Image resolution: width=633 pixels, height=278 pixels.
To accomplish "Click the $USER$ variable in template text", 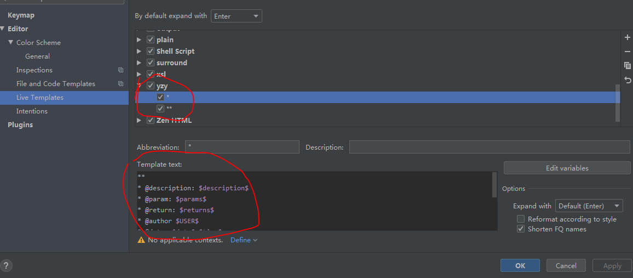I will coord(187,221).
